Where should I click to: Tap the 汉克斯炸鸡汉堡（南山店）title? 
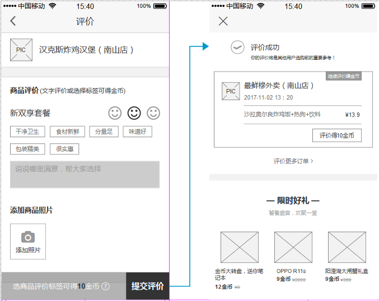pos(86,50)
